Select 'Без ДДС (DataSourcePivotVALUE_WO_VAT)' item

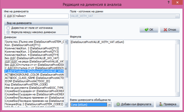(x=34, y=58)
